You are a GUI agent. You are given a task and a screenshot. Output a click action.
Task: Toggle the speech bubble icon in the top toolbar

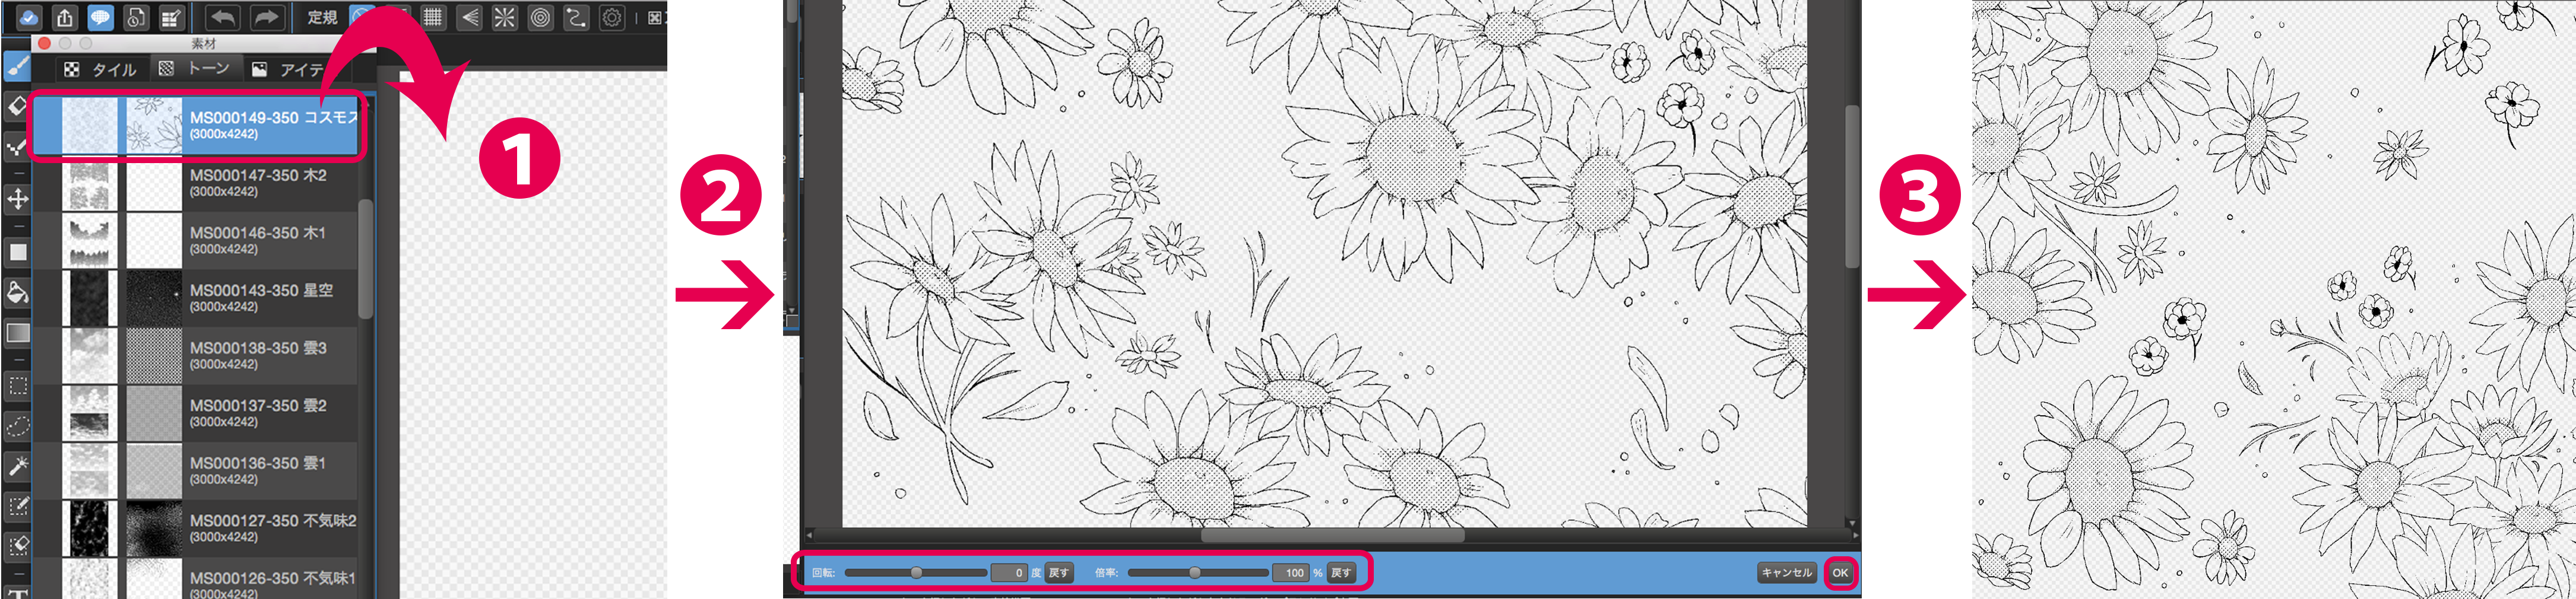(100, 17)
